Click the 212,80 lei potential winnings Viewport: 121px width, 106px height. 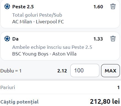coord(105,102)
